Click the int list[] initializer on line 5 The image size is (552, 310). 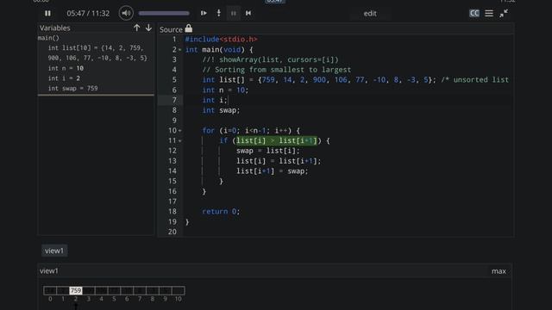click(x=319, y=80)
